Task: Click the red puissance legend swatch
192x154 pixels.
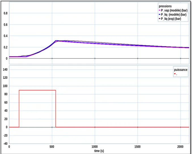Action: point(175,74)
